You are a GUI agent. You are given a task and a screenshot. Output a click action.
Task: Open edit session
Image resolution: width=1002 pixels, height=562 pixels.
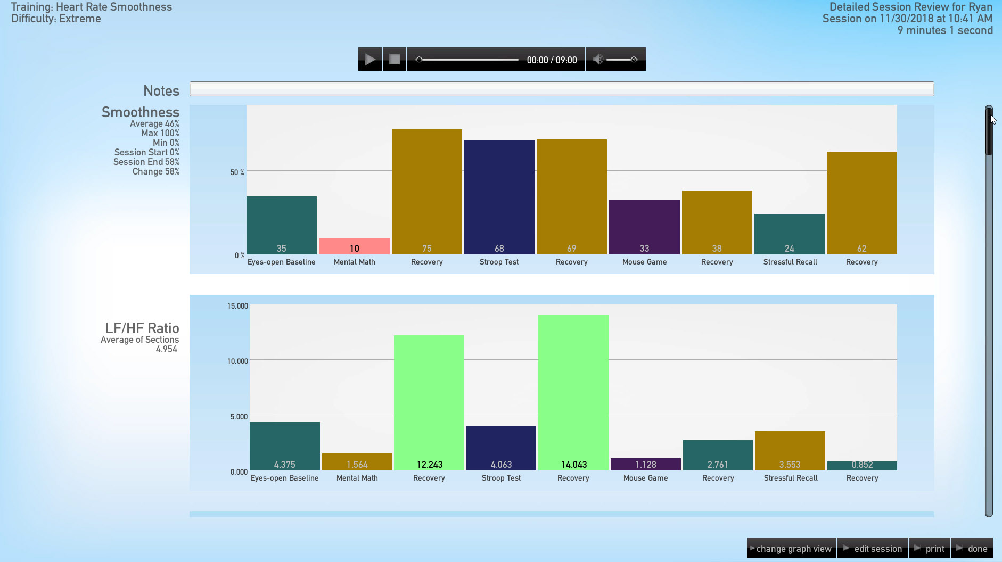coord(873,548)
